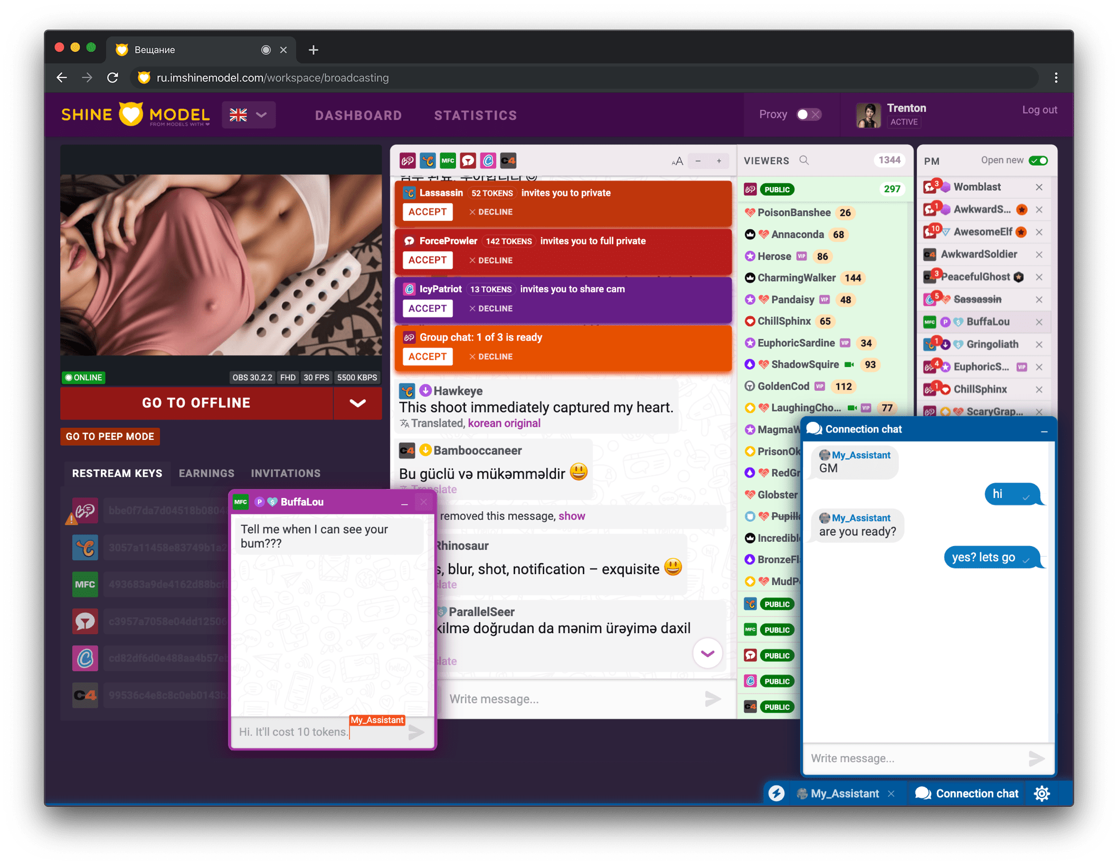Screen dimensions: 1118x865
Task: Open settings gear in bottom bar
Action: pos(1042,793)
